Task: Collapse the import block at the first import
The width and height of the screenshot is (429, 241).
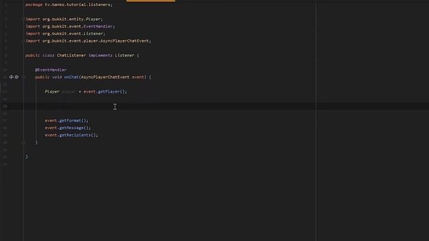Action: (x=23, y=19)
